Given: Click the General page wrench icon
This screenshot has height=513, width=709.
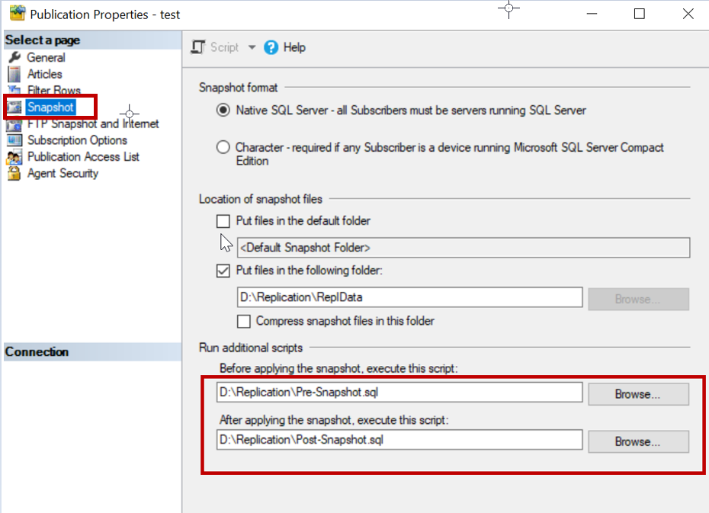Looking at the screenshot, I should coord(14,58).
